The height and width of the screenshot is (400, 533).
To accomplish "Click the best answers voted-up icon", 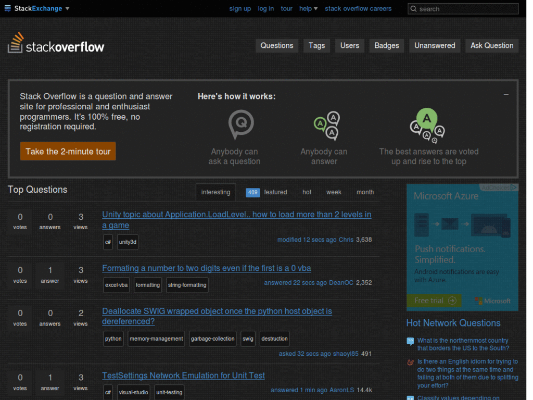I will click(x=427, y=126).
